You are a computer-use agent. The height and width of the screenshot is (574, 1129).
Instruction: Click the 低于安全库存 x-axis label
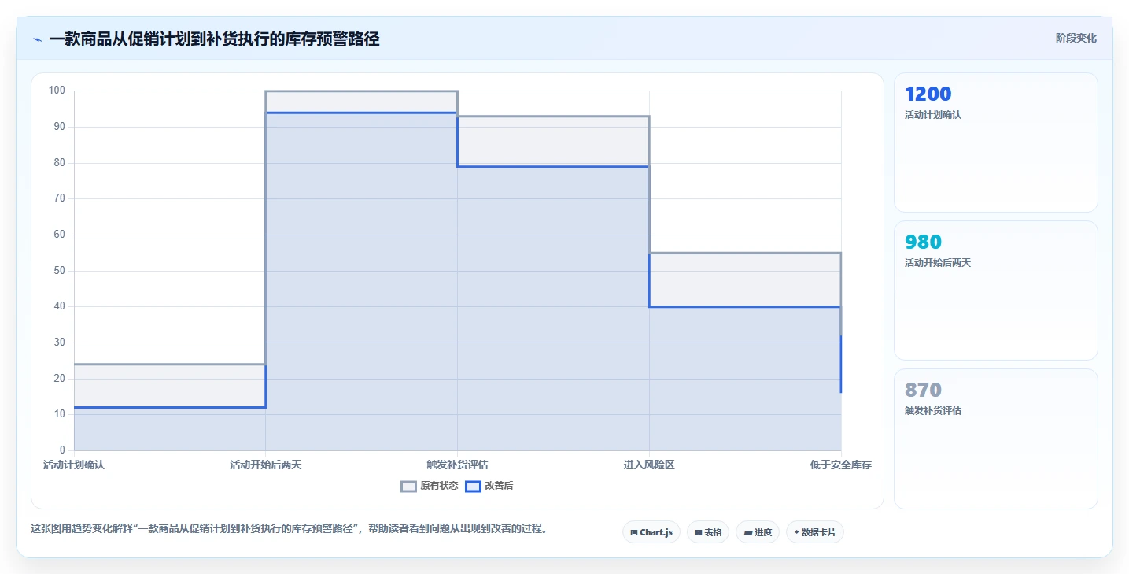tap(841, 465)
